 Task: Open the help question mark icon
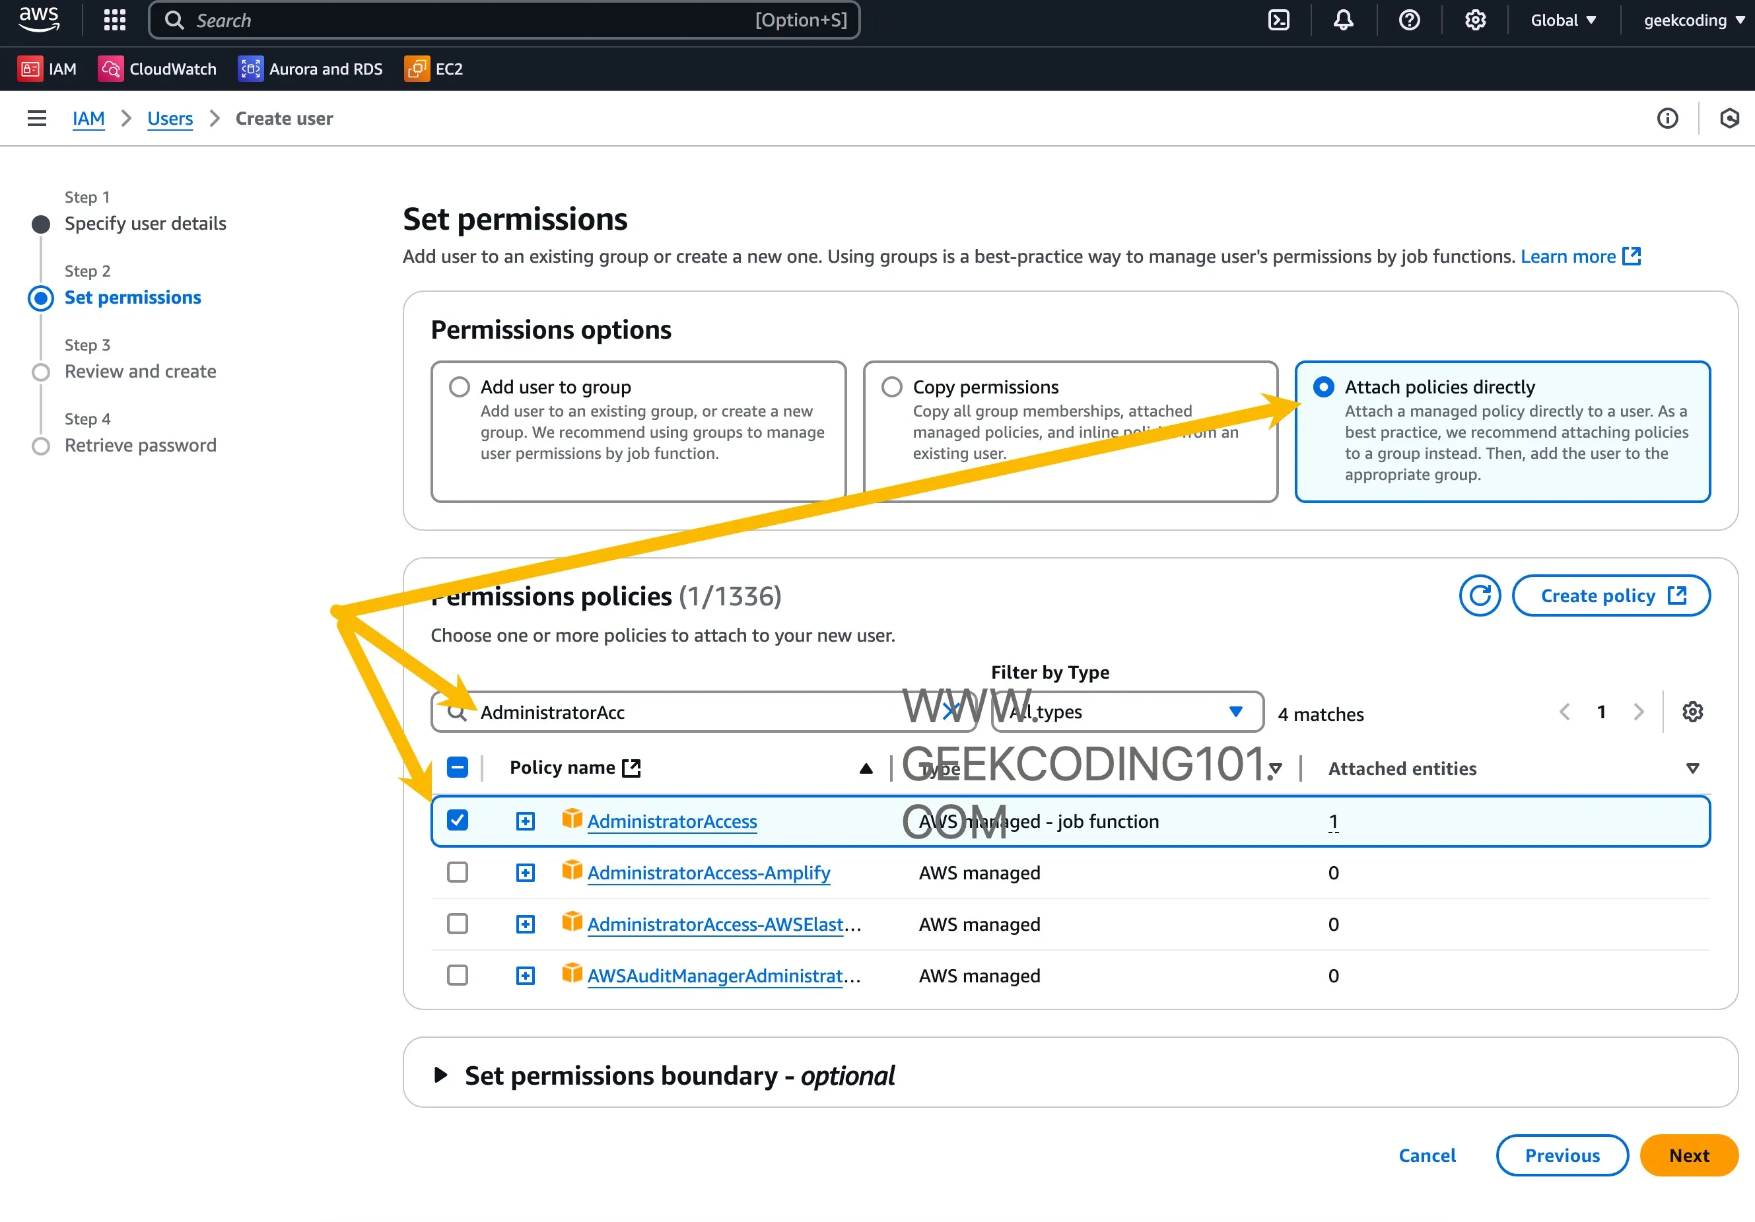coord(1409,20)
